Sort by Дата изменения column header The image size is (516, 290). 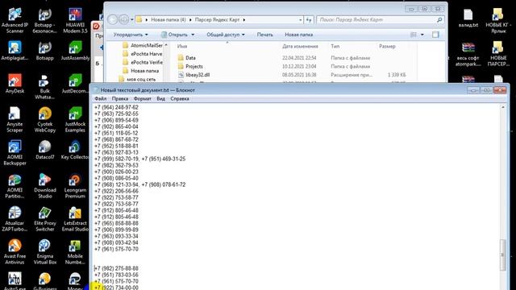point(300,47)
